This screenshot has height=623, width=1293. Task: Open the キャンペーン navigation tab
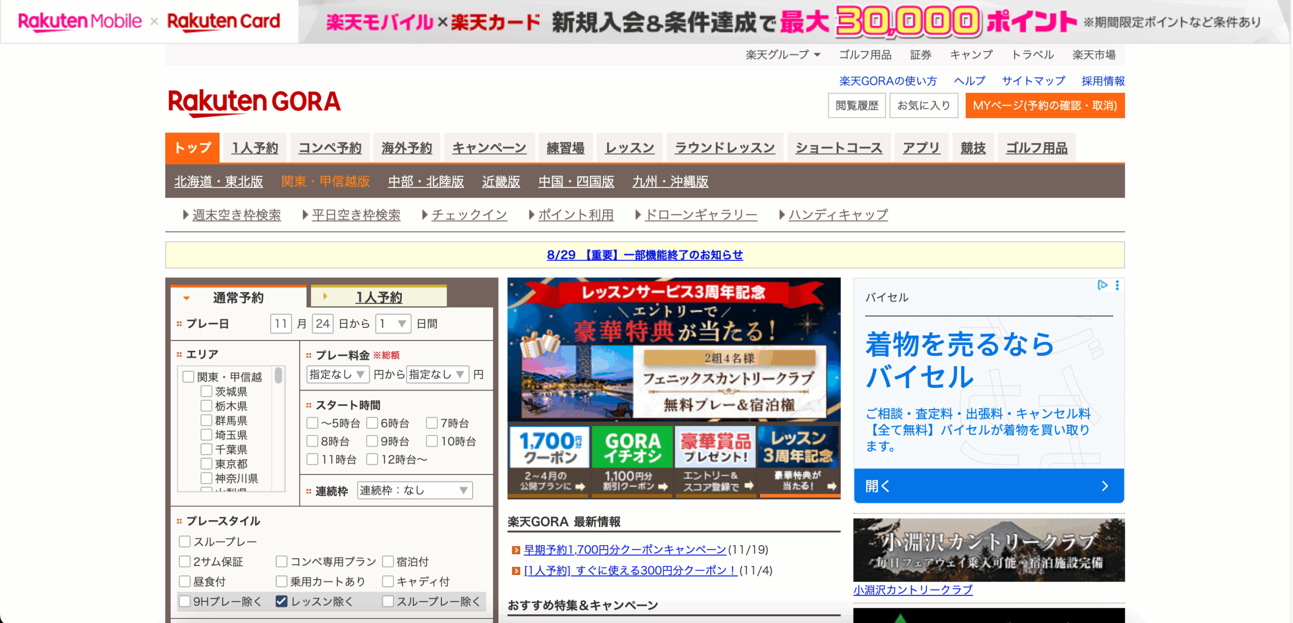pos(488,148)
